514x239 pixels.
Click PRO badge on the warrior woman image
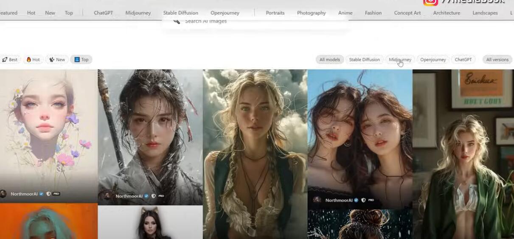[x=161, y=196]
